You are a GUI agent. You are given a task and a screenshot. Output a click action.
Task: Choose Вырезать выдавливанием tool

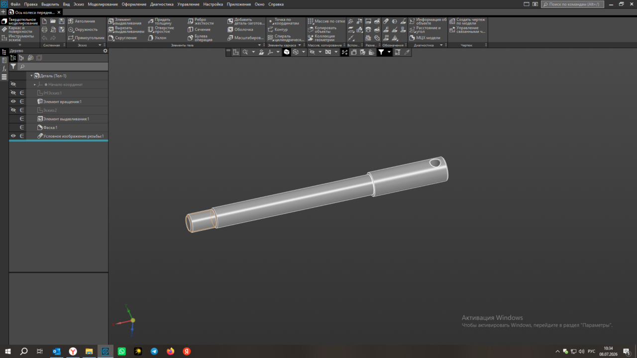click(126, 29)
